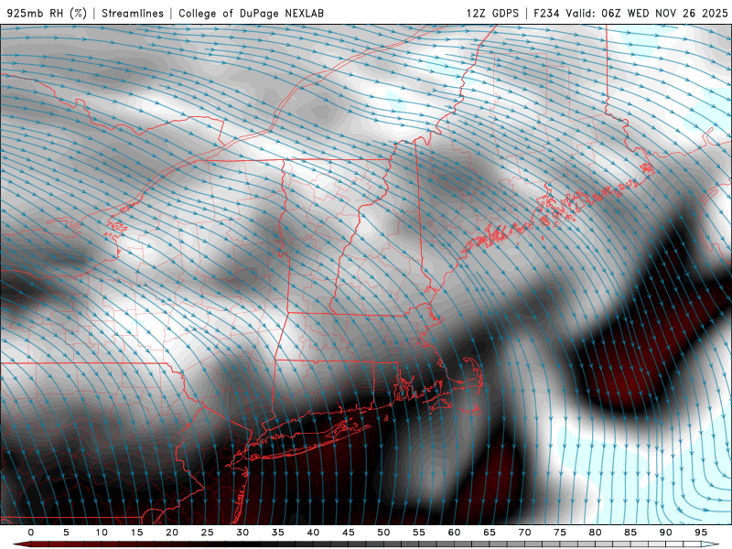Click the "95" colorbar scale label
Image resolution: width=732 pixels, height=549 pixels.
click(x=701, y=533)
